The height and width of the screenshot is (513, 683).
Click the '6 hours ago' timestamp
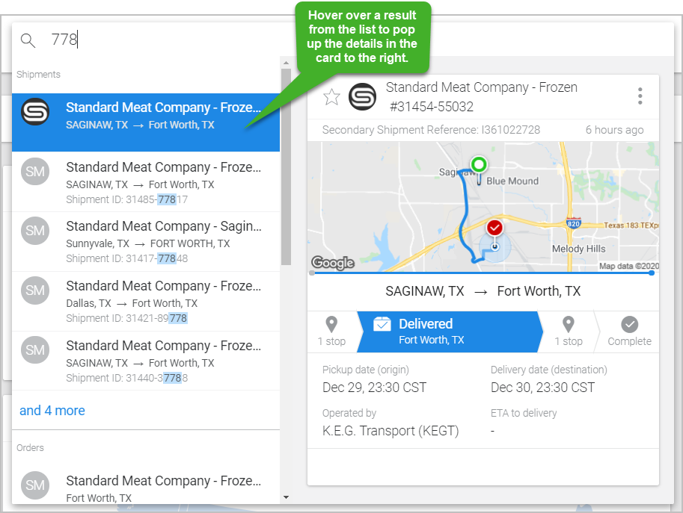click(614, 130)
